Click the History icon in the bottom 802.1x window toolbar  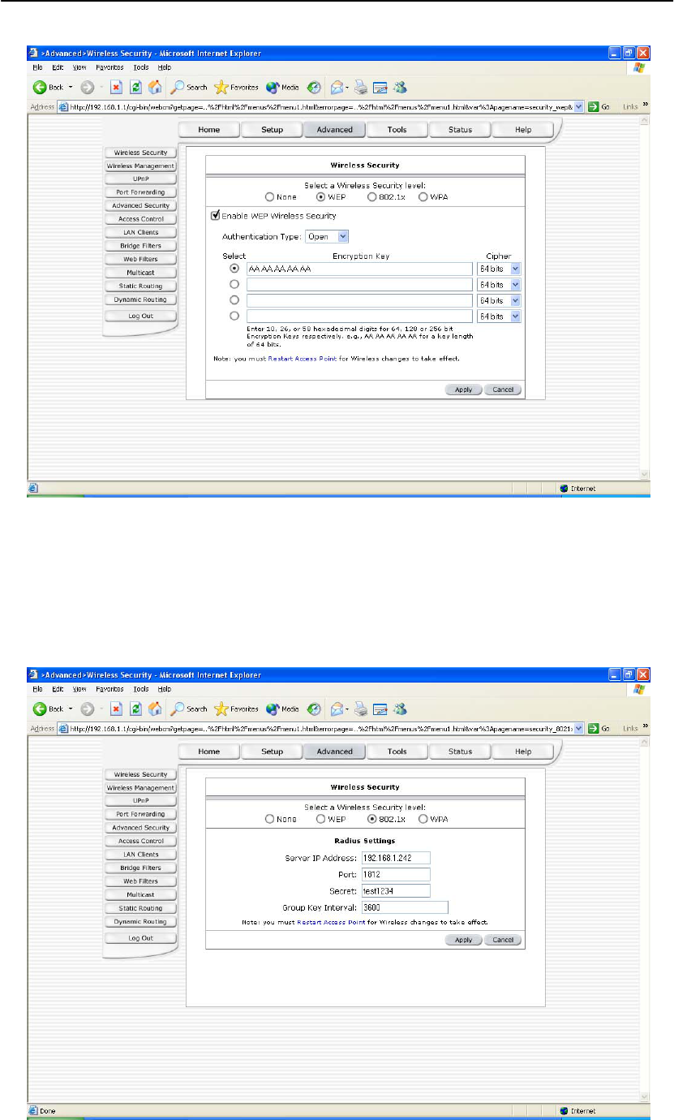(x=313, y=709)
